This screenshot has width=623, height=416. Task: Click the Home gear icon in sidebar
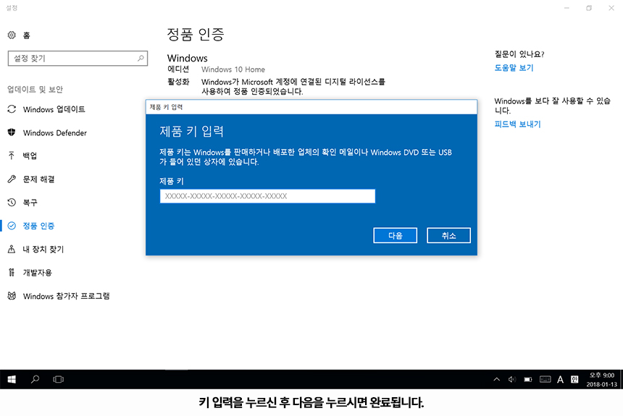(x=12, y=35)
